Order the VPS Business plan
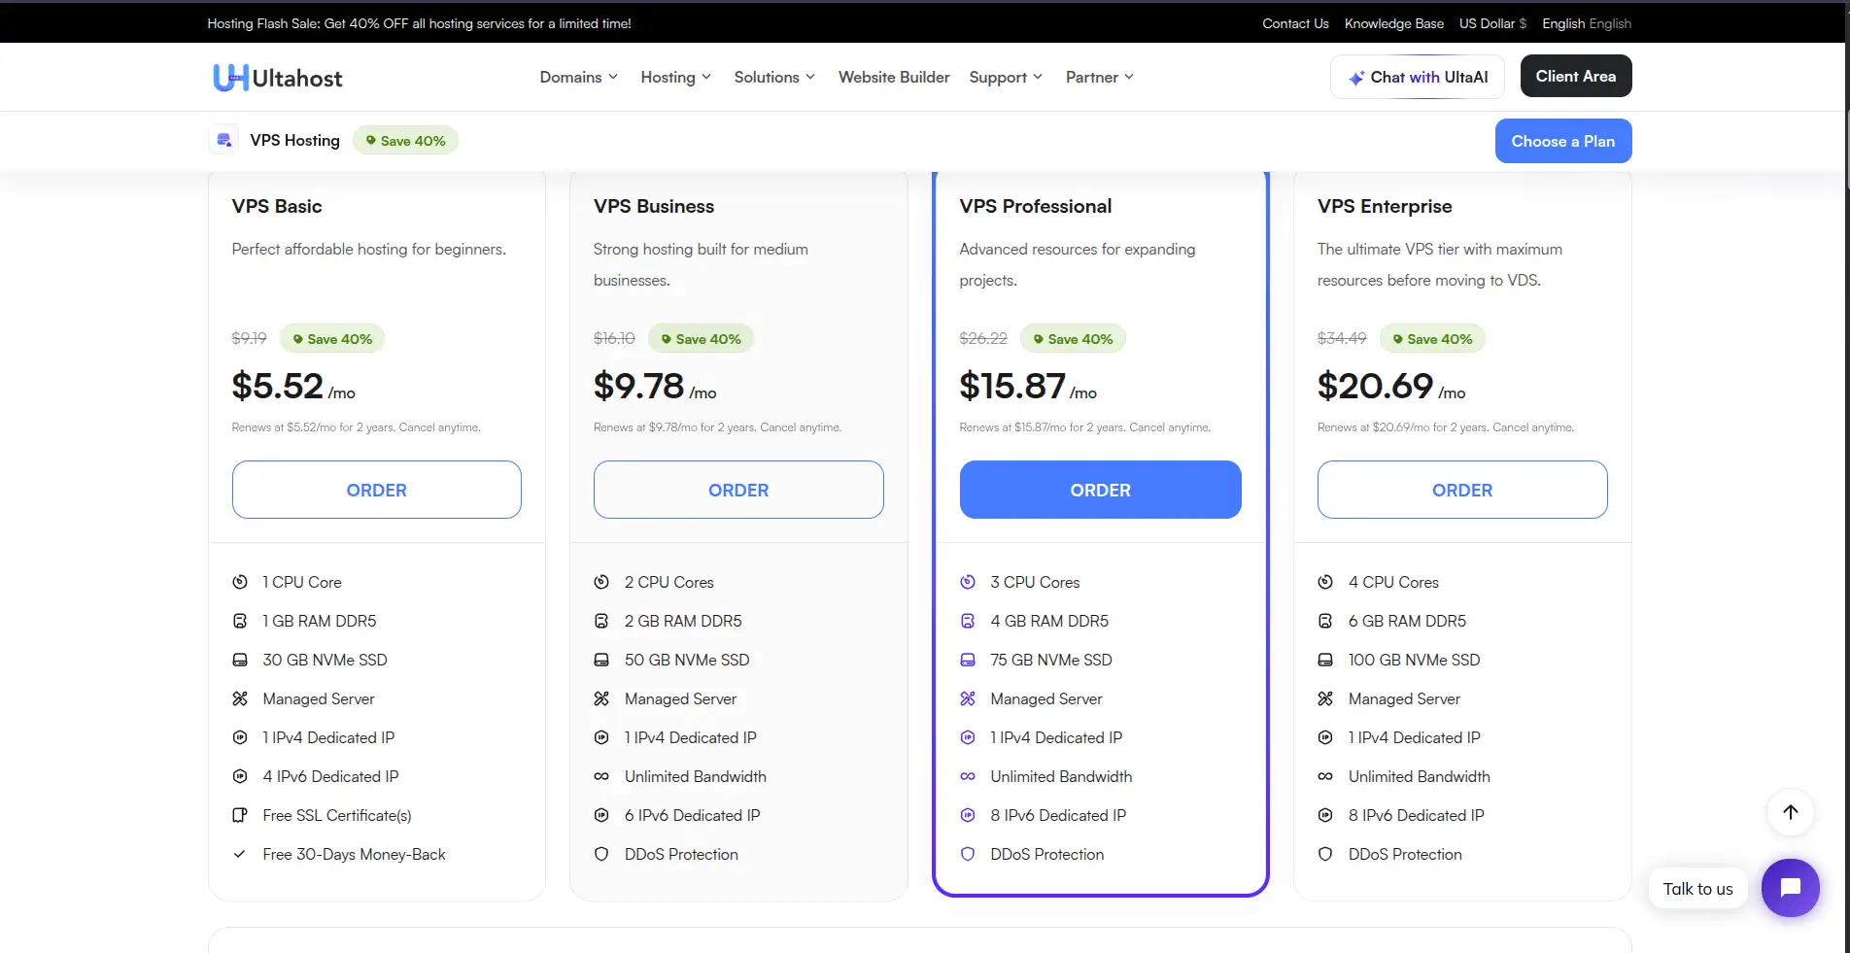Image resolution: width=1850 pixels, height=953 pixels. point(738,490)
